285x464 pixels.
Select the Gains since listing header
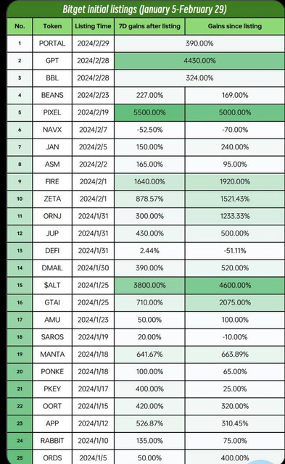coord(235,26)
